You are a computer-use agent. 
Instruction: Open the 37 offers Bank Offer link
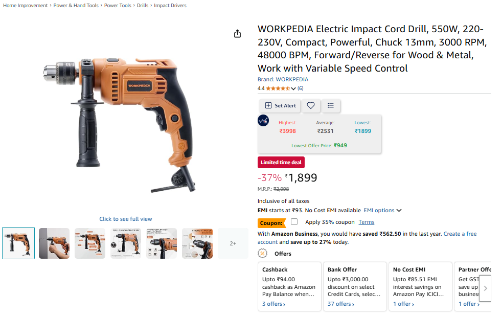click(340, 304)
